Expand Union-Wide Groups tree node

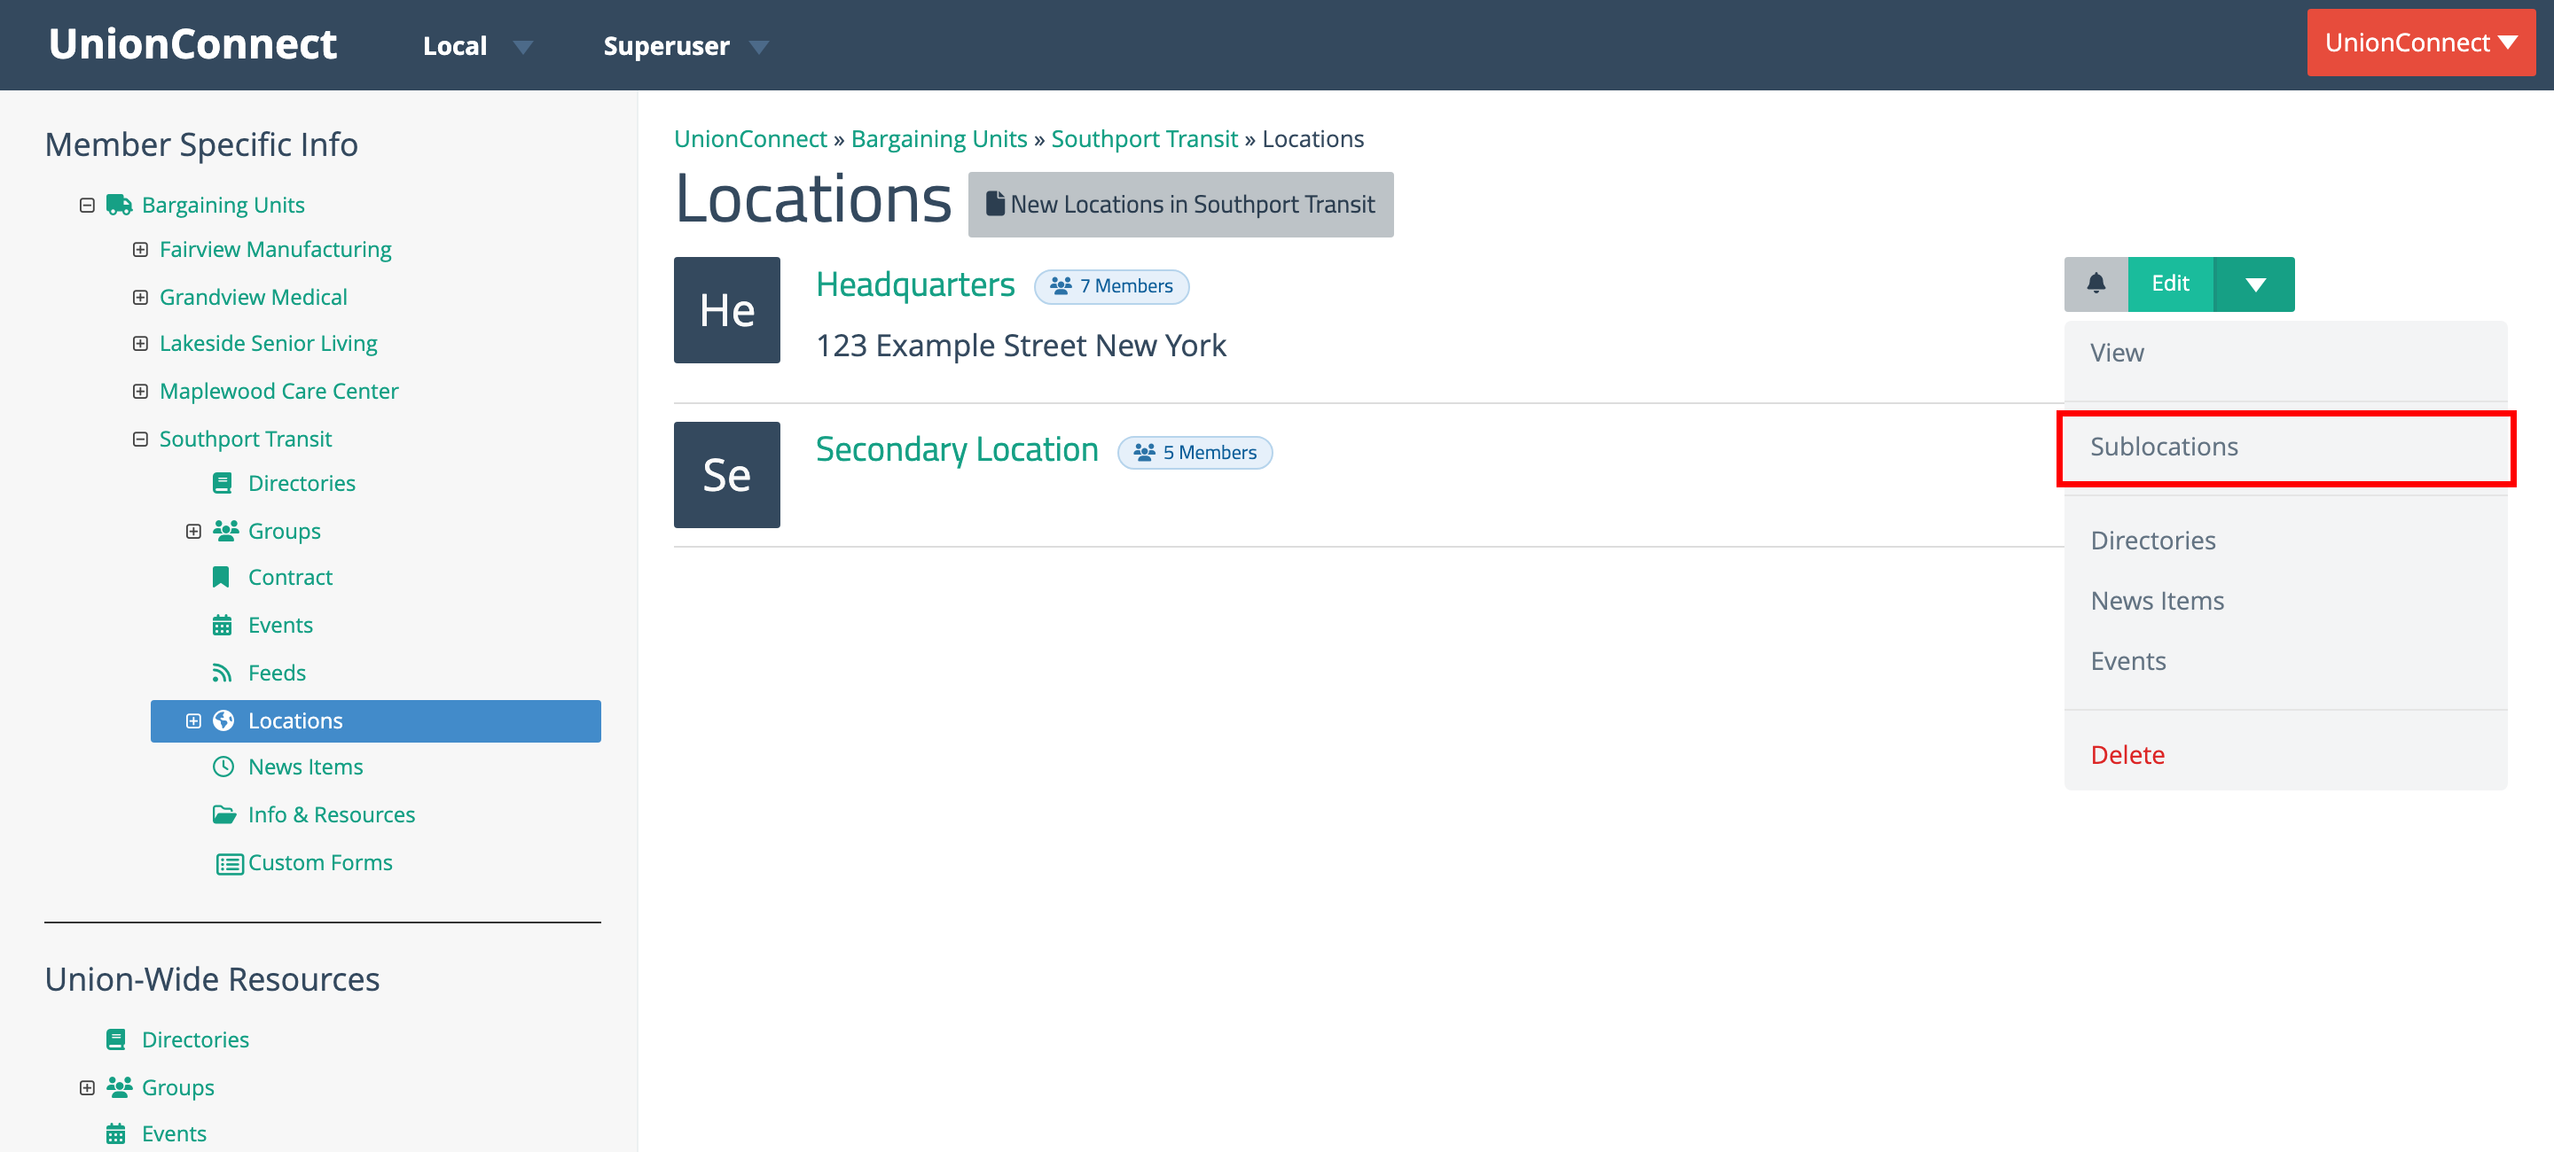tap(87, 1086)
